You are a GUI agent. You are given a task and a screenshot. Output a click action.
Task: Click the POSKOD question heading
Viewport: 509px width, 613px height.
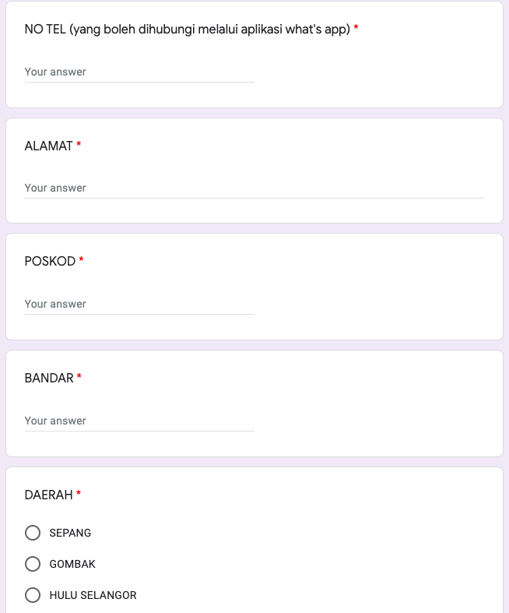pyautogui.click(x=50, y=262)
